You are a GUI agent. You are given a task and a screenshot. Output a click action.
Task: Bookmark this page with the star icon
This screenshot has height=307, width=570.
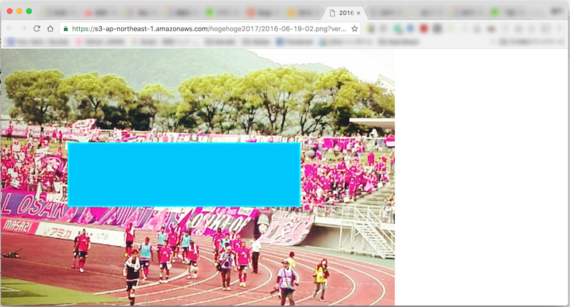point(355,28)
